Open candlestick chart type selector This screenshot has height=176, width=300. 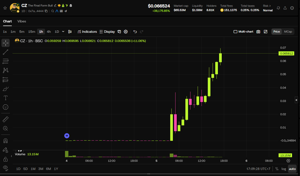[x=70, y=31]
